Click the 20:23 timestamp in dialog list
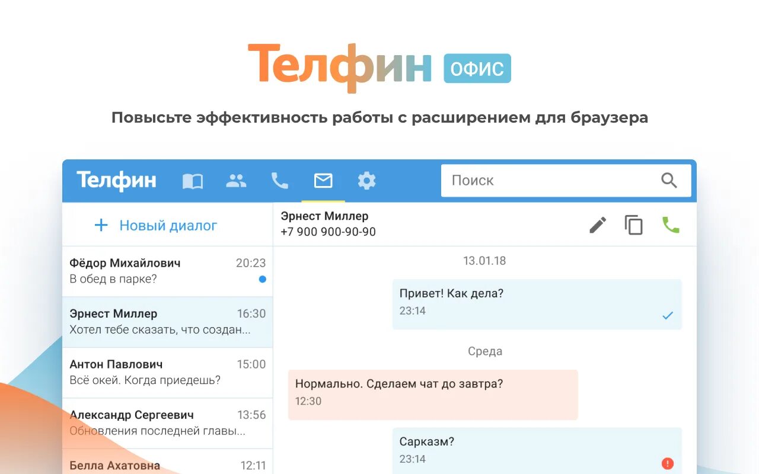The width and height of the screenshot is (759, 474). (x=251, y=263)
